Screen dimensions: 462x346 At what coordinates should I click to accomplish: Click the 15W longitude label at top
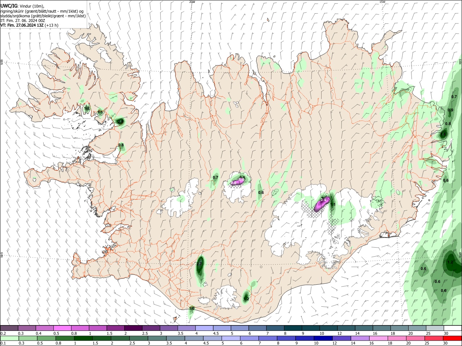[x=383, y=2]
